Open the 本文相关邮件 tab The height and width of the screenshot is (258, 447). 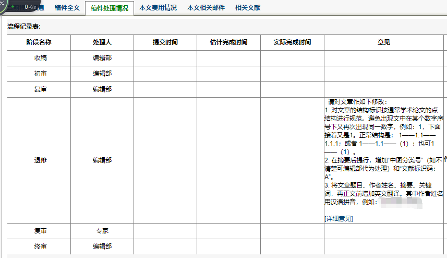click(x=206, y=8)
